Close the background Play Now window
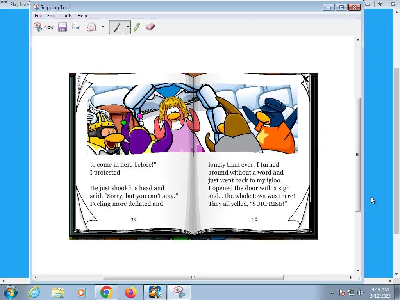Viewport: 400px width, 300px height. 393,4
